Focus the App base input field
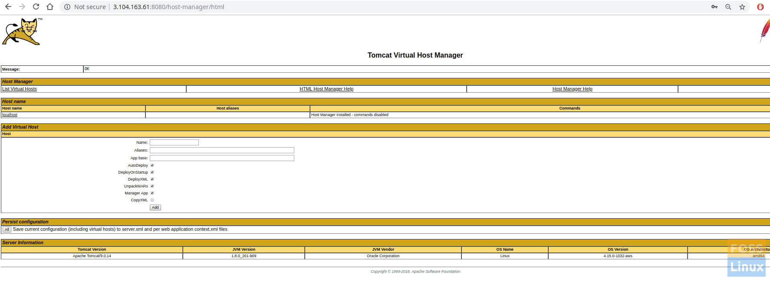 [x=222, y=158]
